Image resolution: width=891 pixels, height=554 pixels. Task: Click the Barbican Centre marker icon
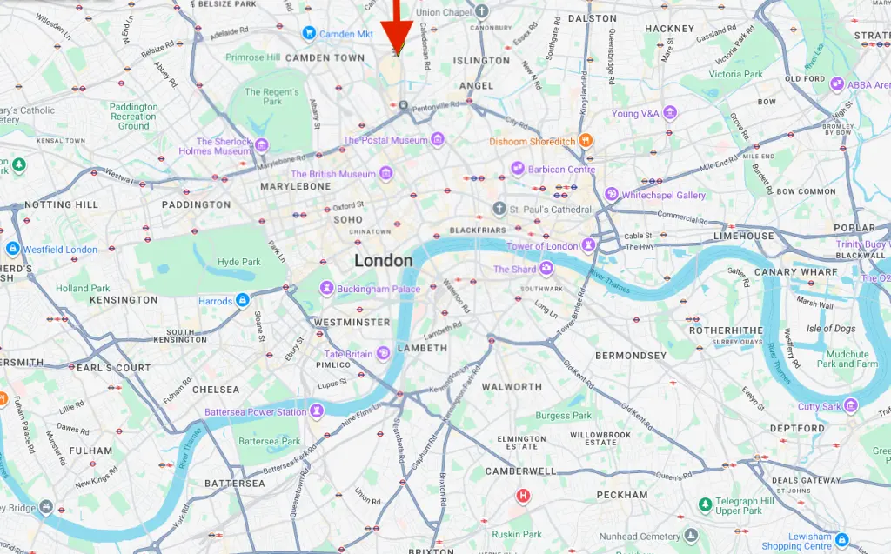pos(517,168)
